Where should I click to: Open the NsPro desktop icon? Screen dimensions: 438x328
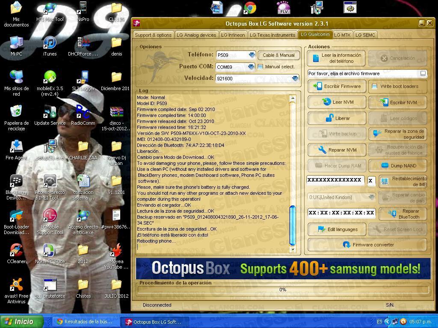[83, 12]
